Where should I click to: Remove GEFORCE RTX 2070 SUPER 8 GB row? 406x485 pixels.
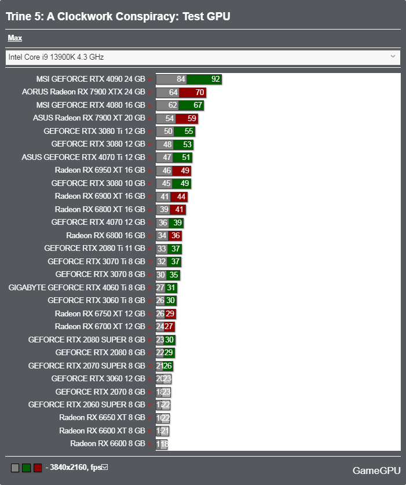(x=149, y=366)
